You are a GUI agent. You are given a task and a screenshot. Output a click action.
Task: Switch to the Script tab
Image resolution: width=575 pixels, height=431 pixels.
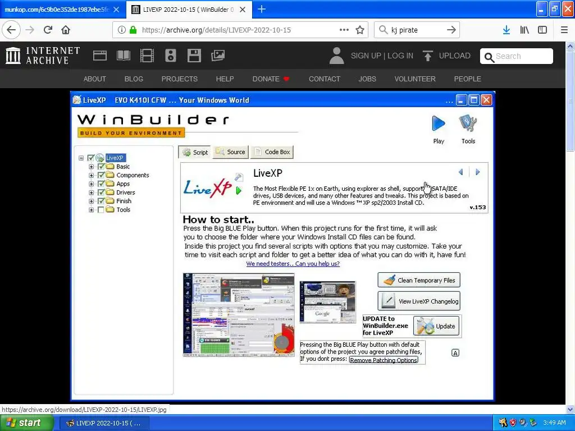point(195,152)
